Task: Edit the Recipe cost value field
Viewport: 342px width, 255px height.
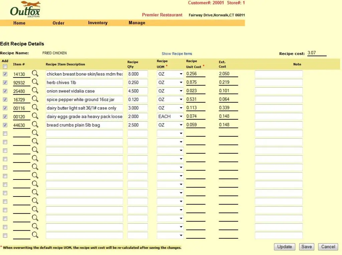Action: point(317,53)
